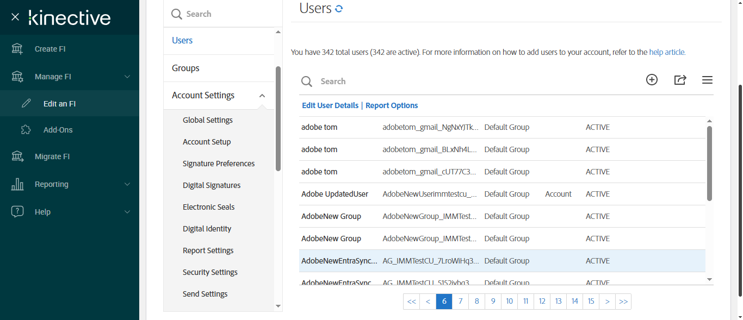Select Security Settings in account settings
The width and height of the screenshot is (743, 320).
pyautogui.click(x=210, y=272)
